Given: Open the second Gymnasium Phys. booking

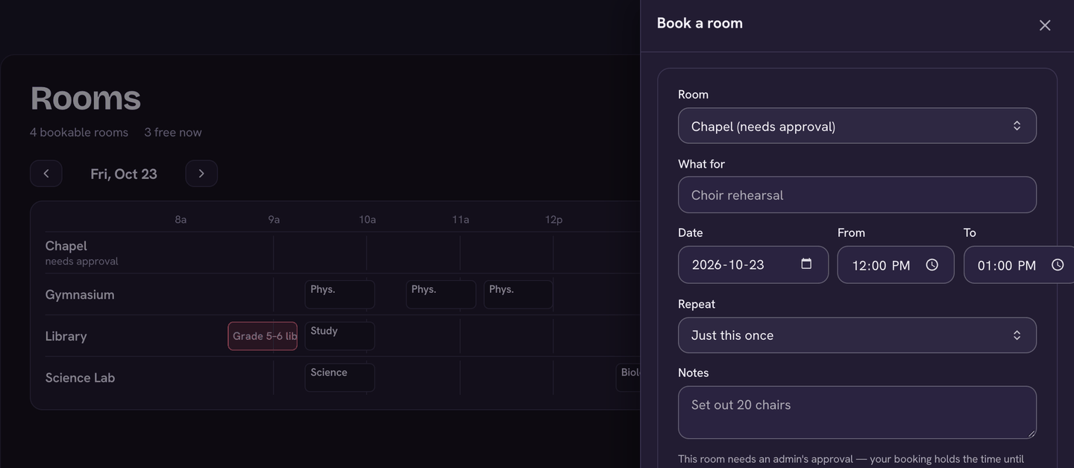Looking at the screenshot, I should coord(441,294).
